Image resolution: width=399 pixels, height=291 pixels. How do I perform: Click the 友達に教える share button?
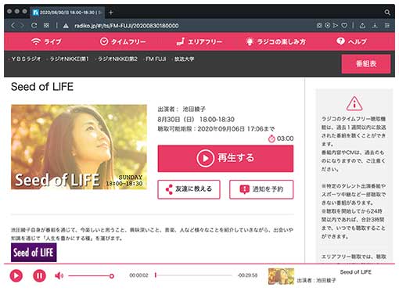189,189
